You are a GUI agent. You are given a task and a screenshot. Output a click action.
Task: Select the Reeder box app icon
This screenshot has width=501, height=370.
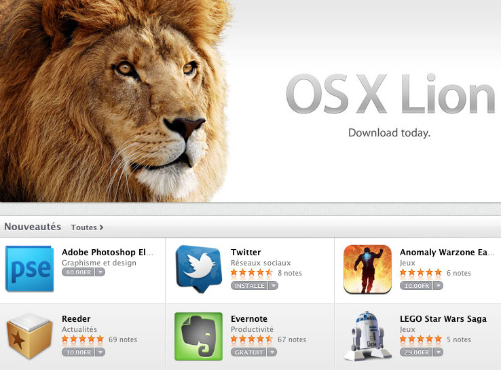[x=29, y=336]
